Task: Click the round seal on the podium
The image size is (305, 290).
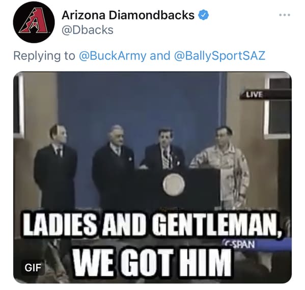Action: (174, 184)
